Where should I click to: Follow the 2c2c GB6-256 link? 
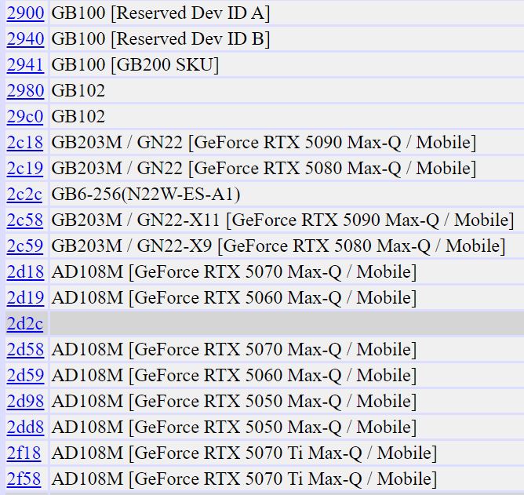click(x=25, y=195)
